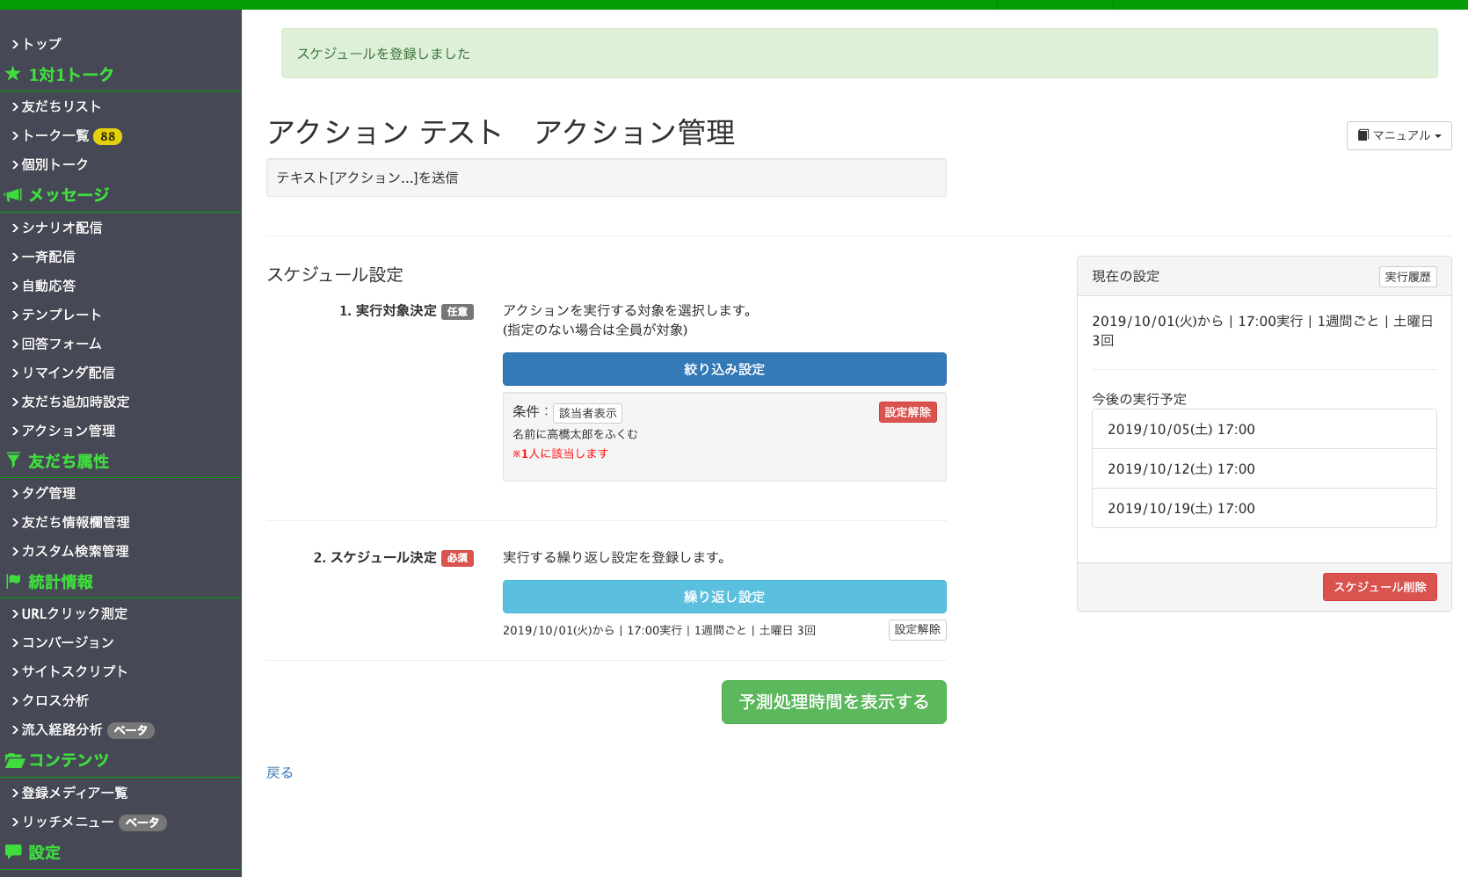Viewport: 1468px width, 877px height.
Task: Click the speech bubble icon beside 設定
Action: tap(13, 852)
